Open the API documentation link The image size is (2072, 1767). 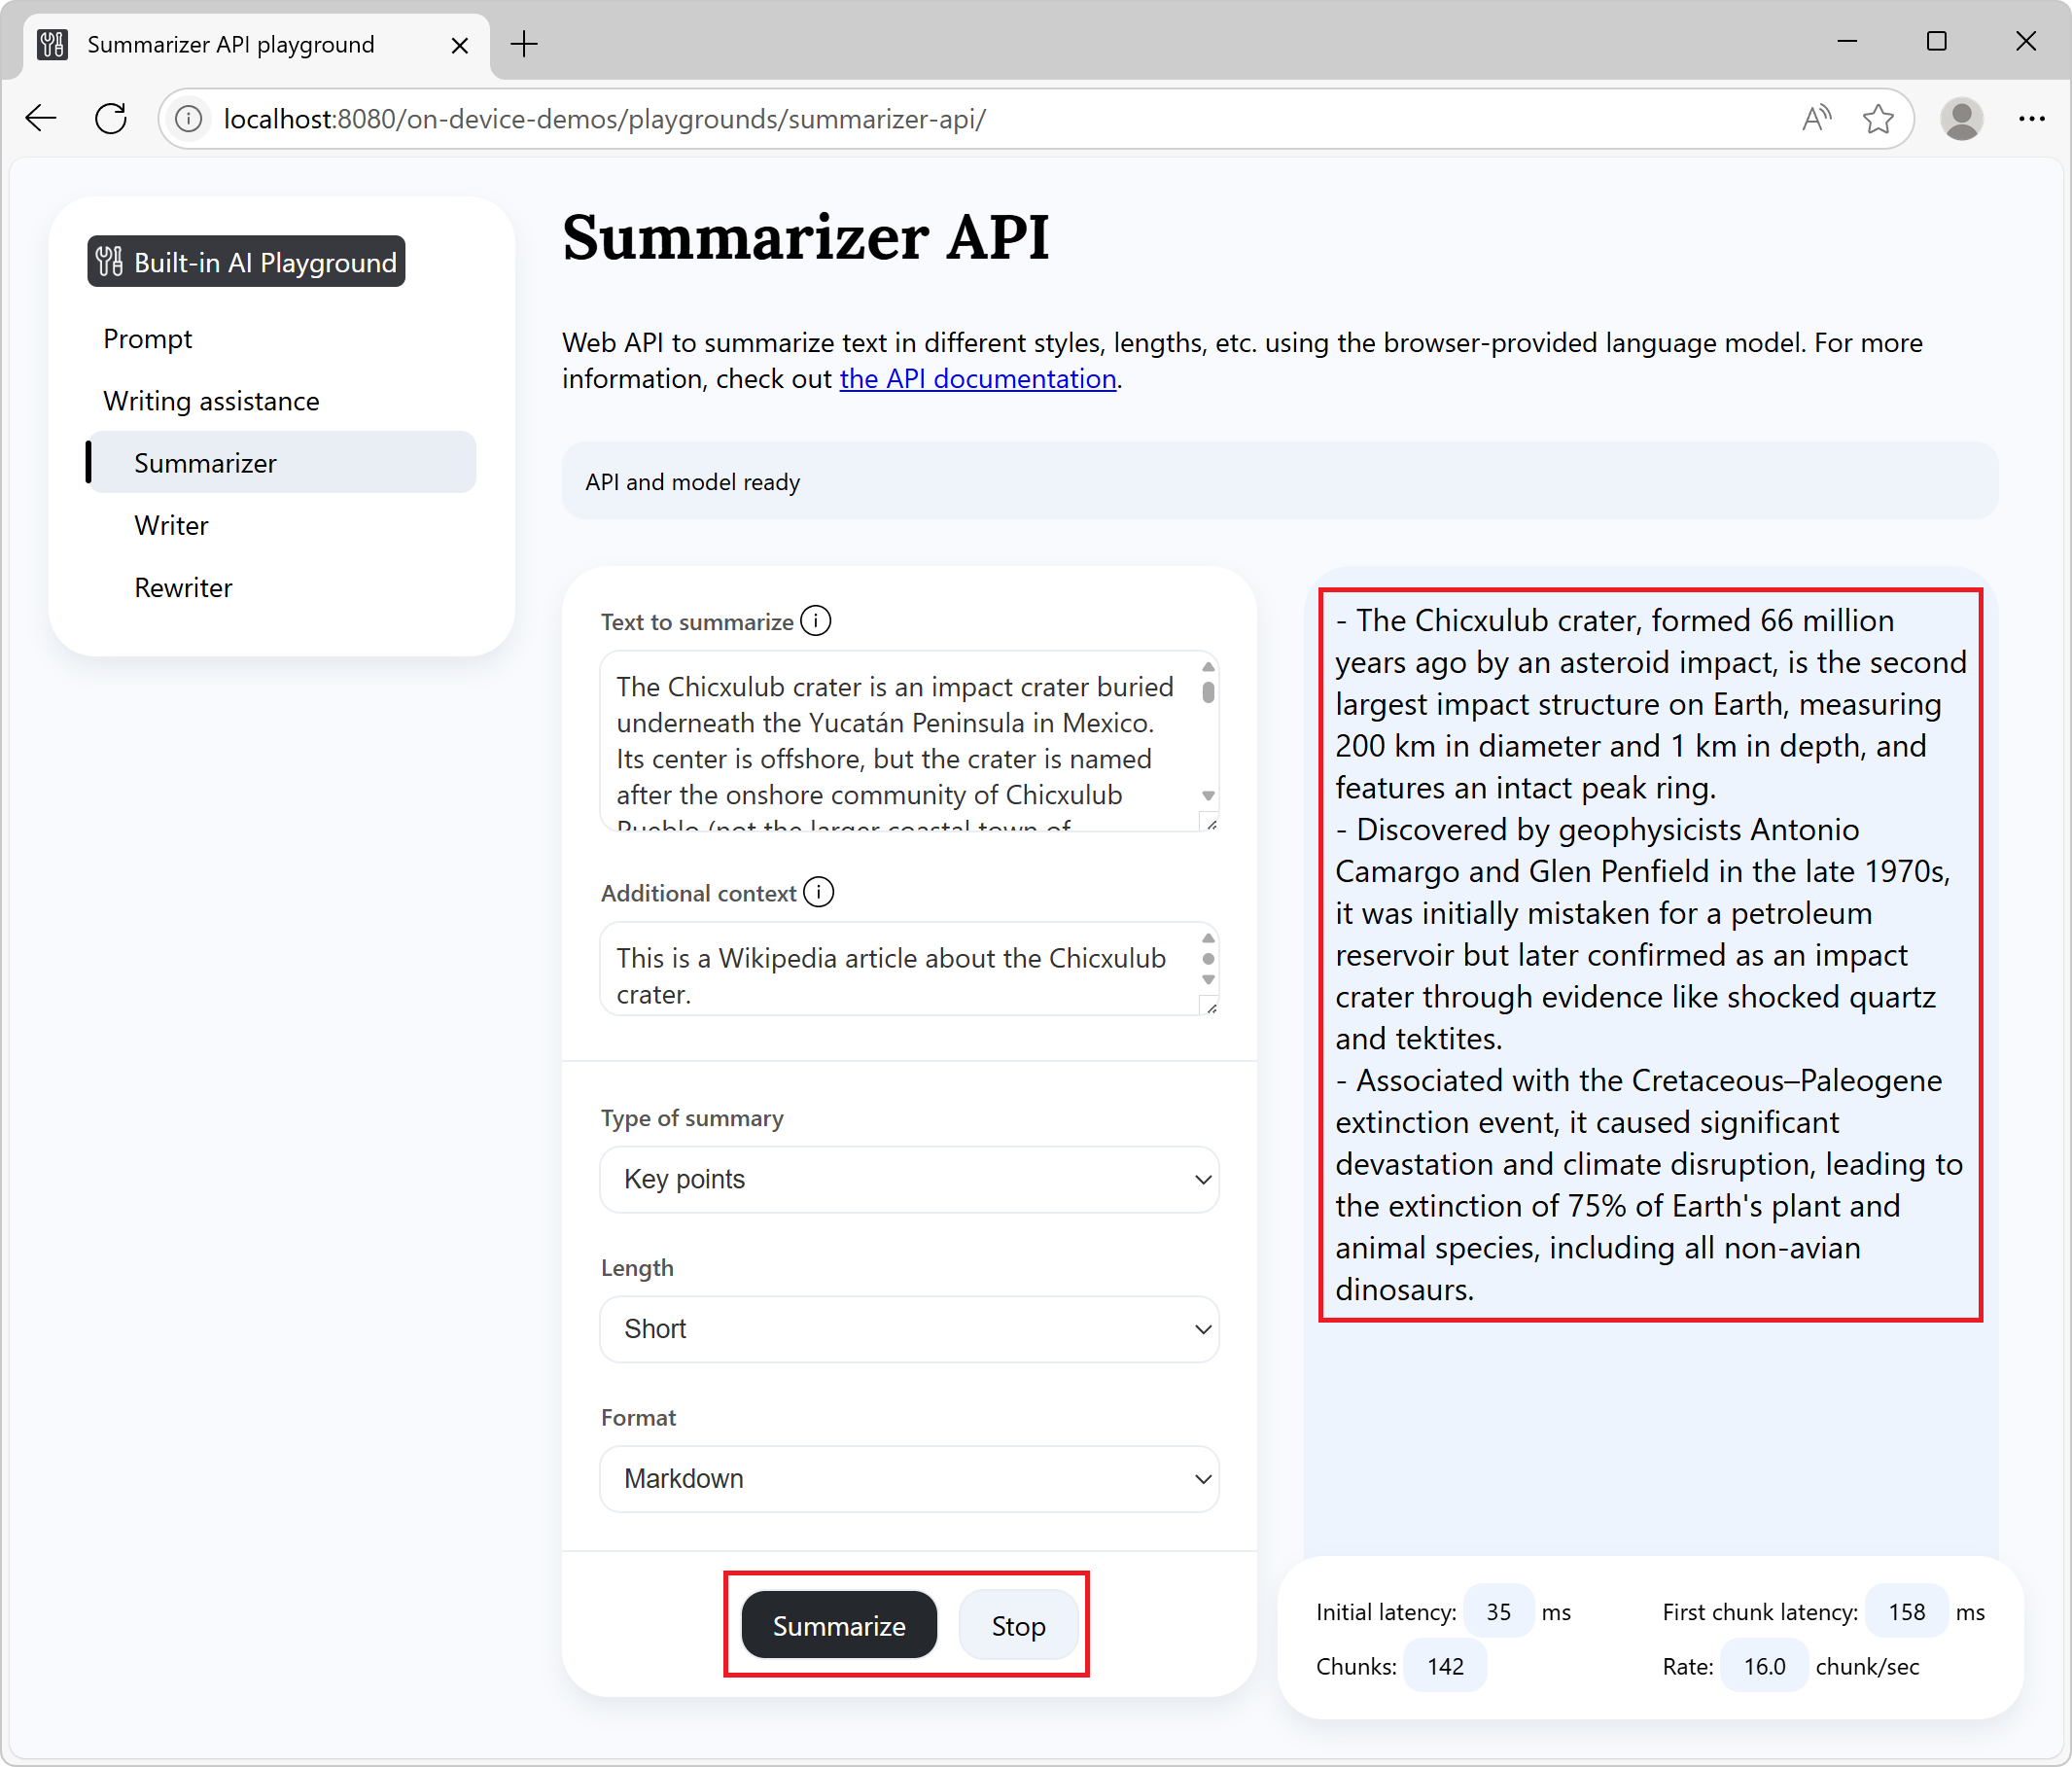pyautogui.click(x=977, y=379)
